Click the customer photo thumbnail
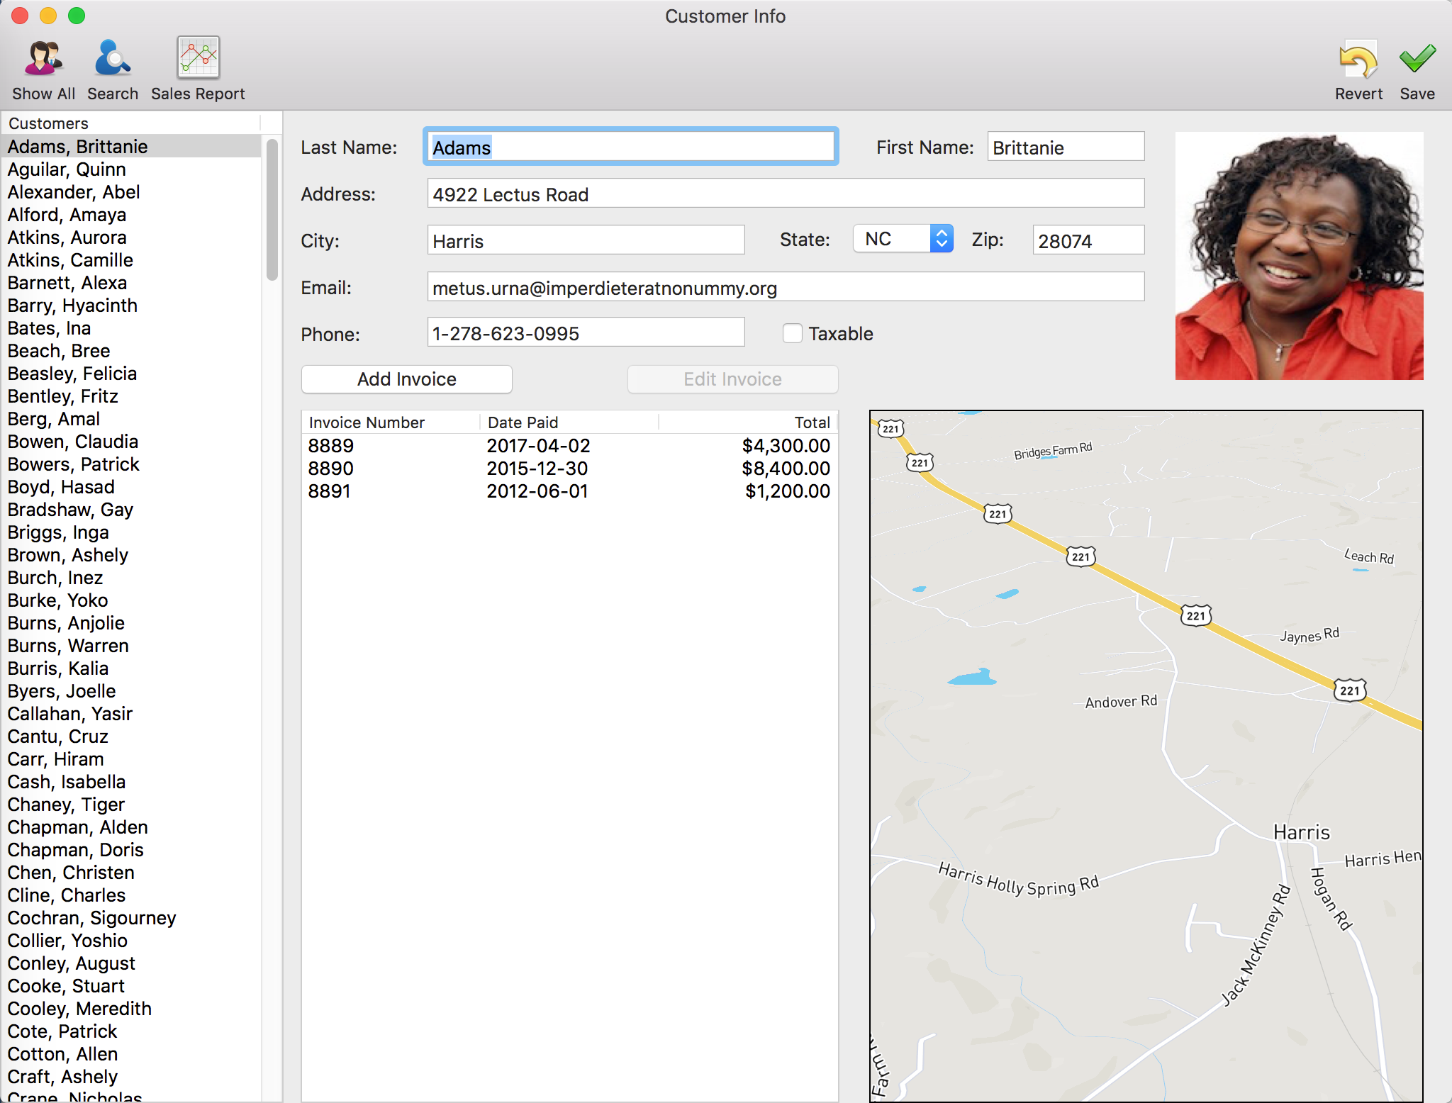 (1299, 255)
